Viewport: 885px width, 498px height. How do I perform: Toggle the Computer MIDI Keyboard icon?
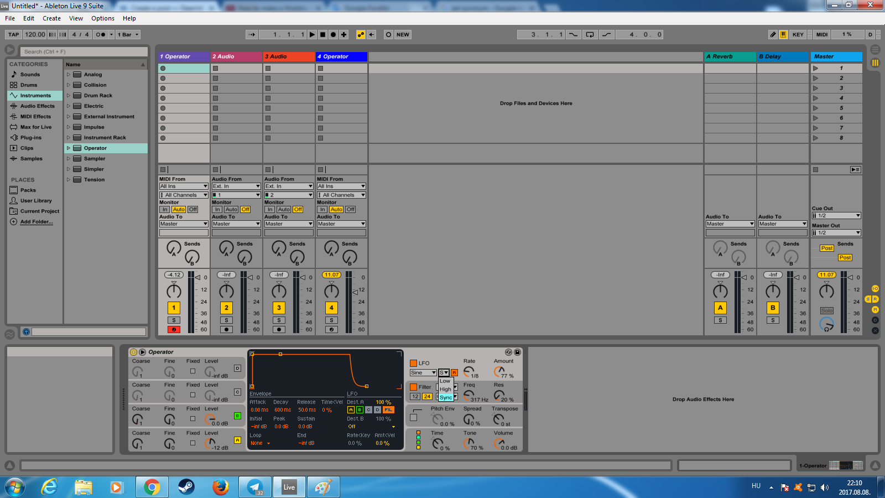(x=784, y=34)
